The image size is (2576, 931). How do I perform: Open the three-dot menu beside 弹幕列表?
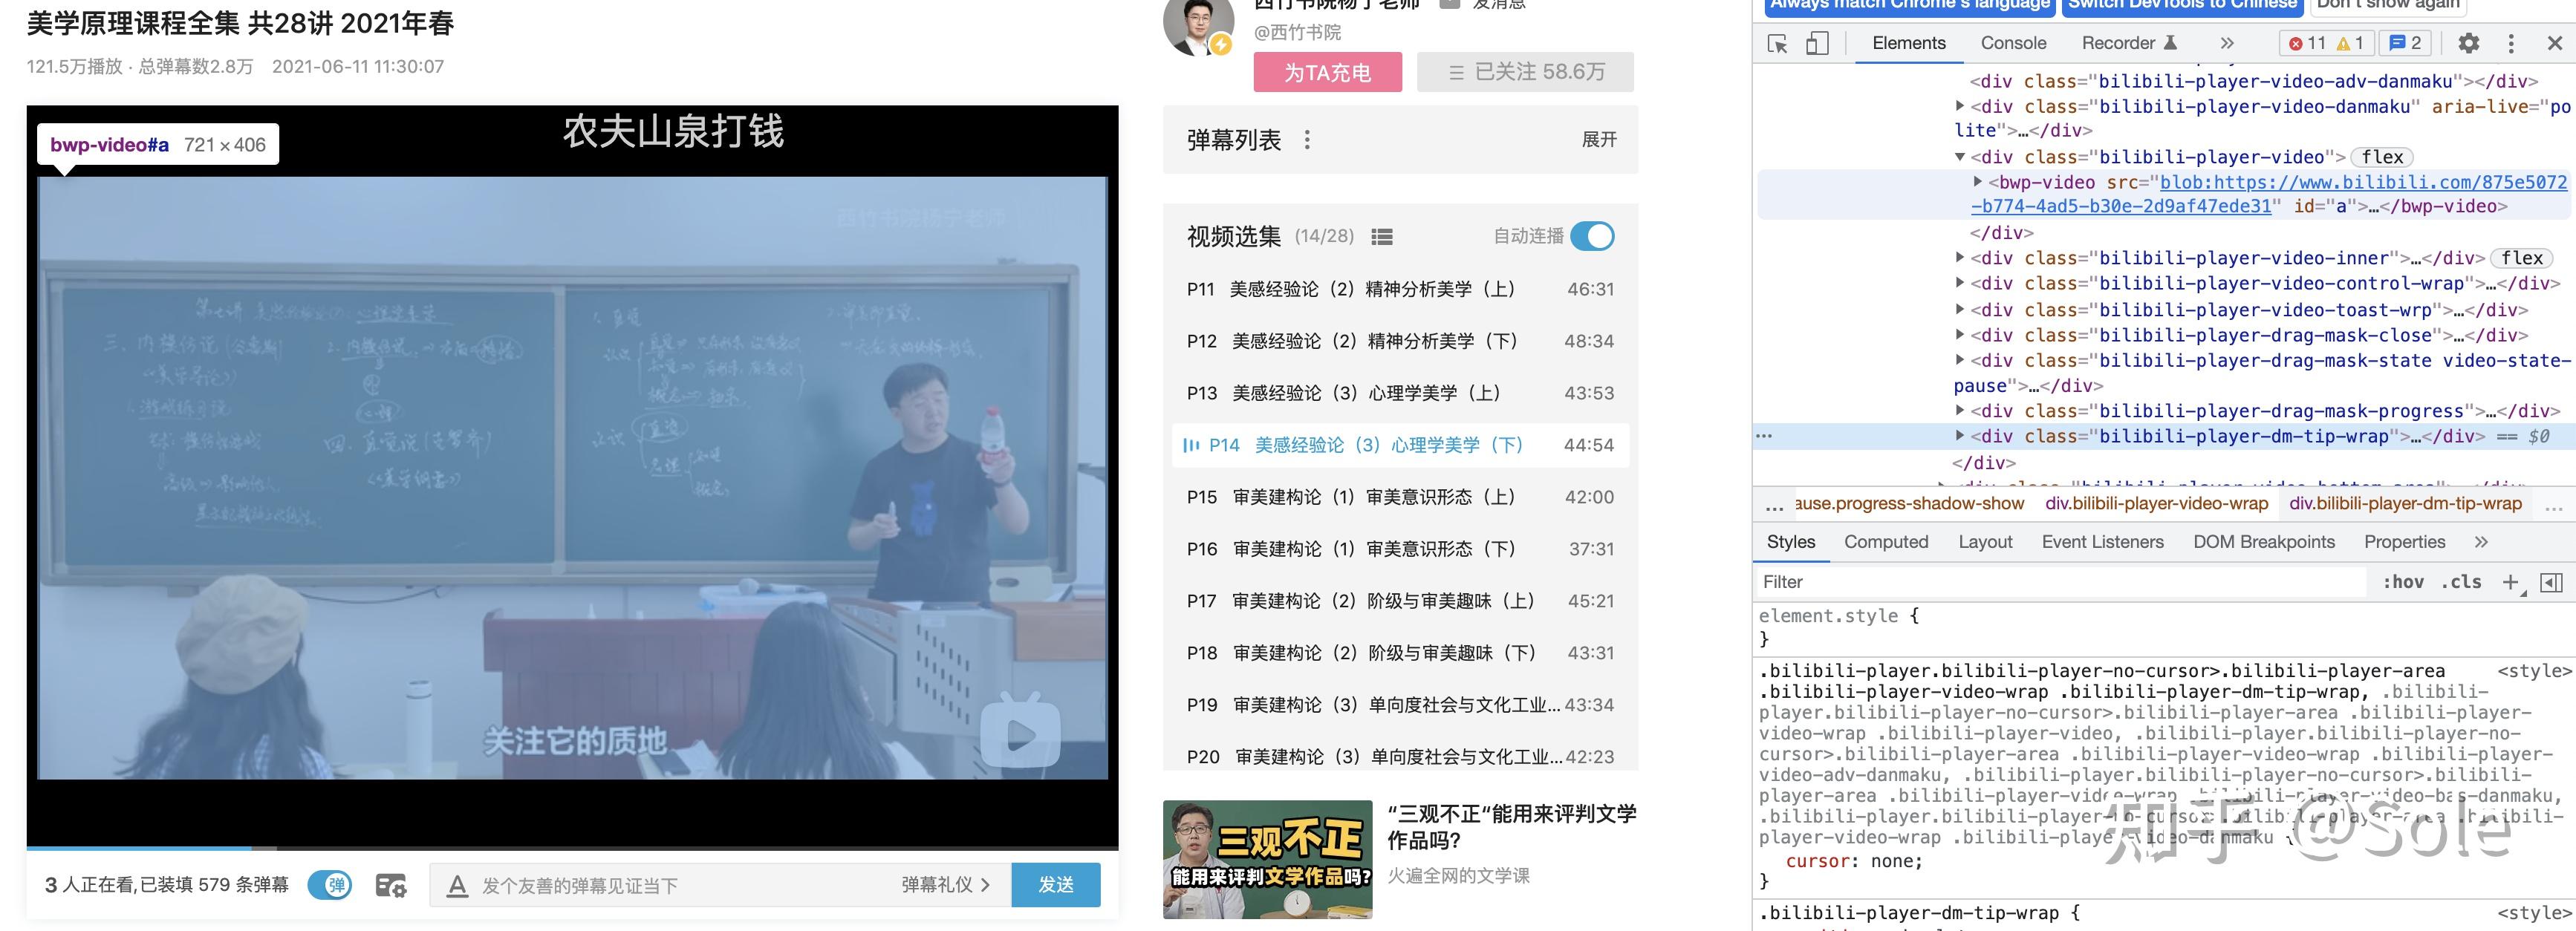click(x=1307, y=140)
